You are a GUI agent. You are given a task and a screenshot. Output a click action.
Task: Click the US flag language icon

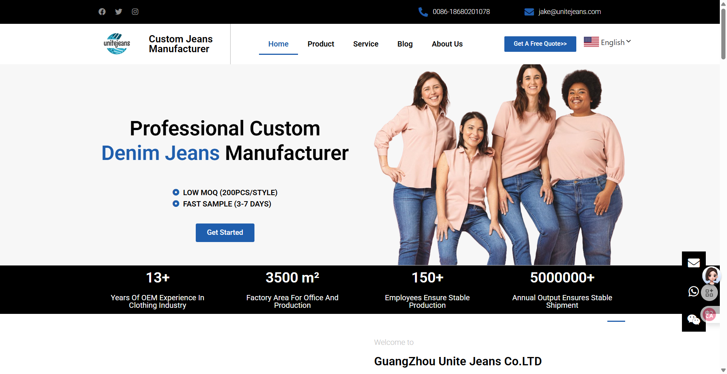coord(591,42)
